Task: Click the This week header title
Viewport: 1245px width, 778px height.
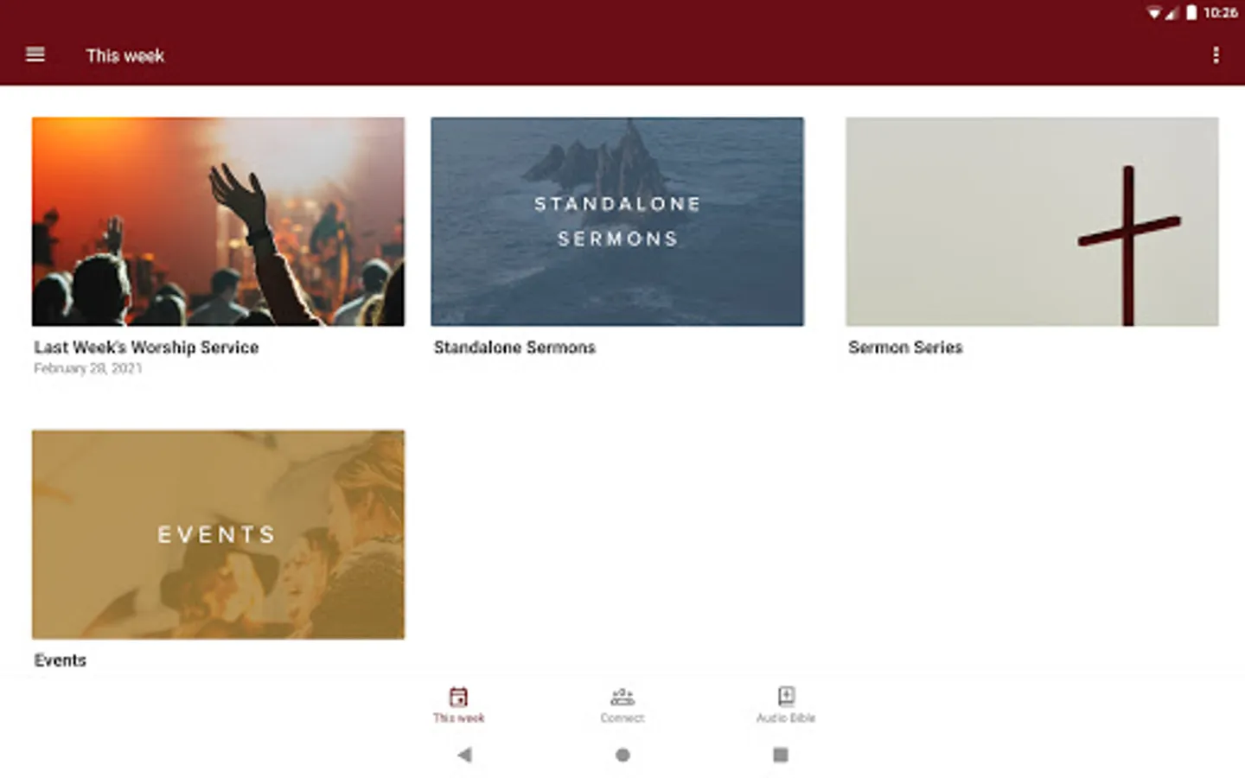Action: click(x=125, y=55)
